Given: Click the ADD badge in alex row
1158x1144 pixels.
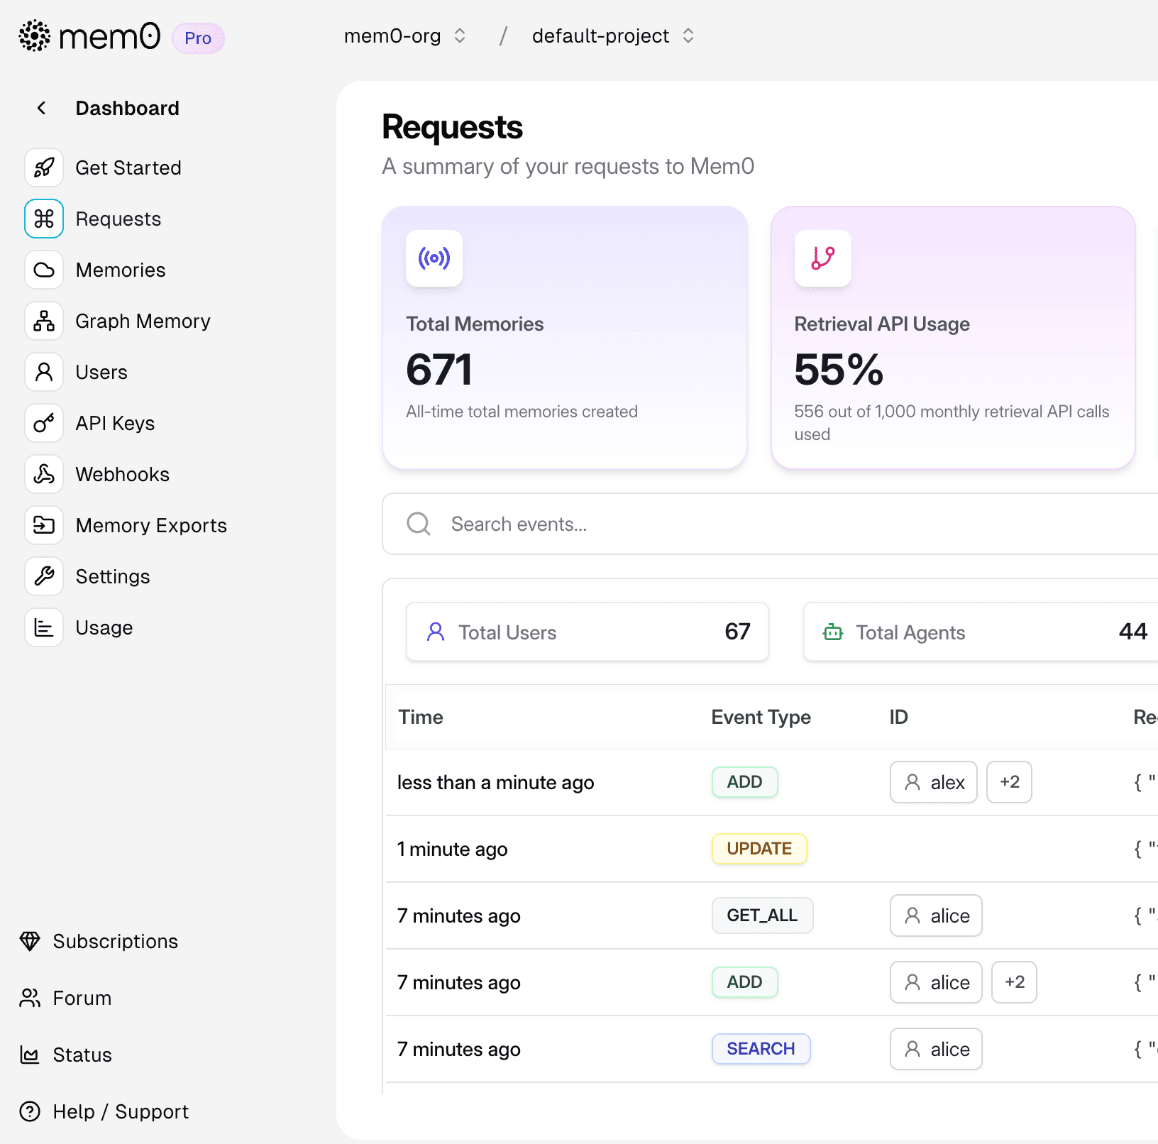Looking at the screenshot, I should click(745, 782).
